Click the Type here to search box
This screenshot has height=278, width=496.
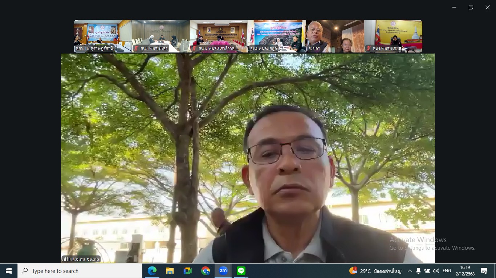click(80, 271)
